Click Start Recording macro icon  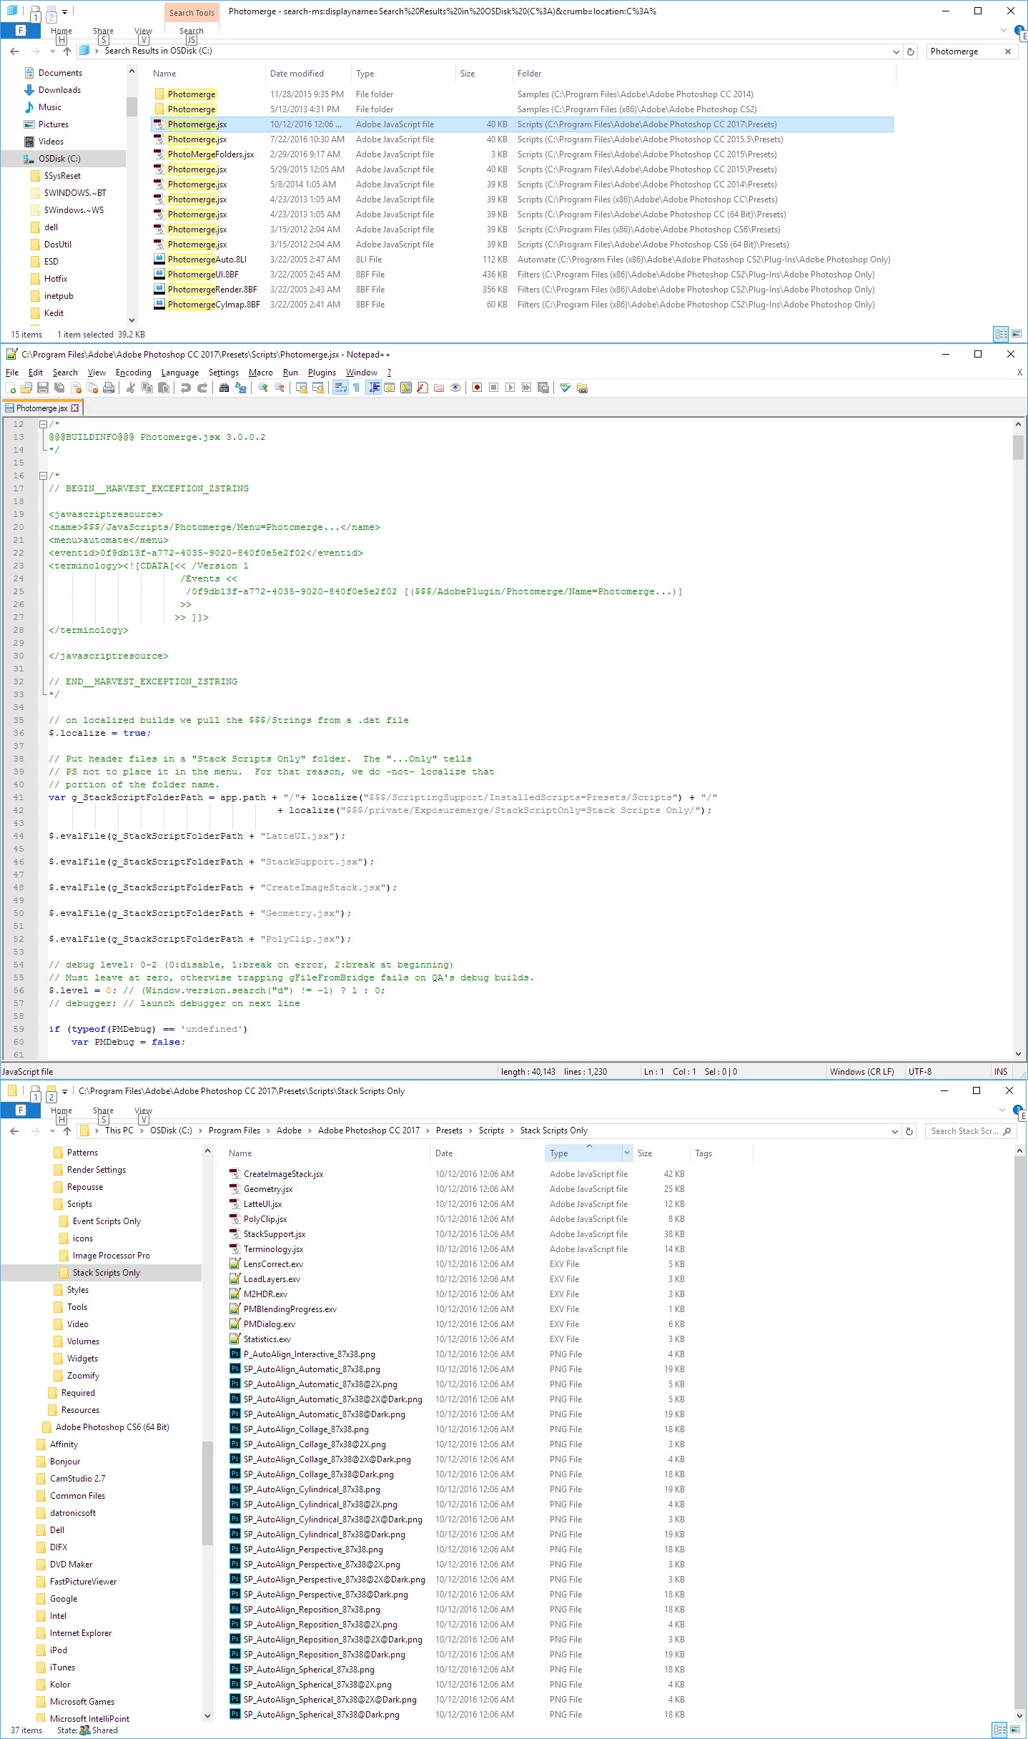478,388
